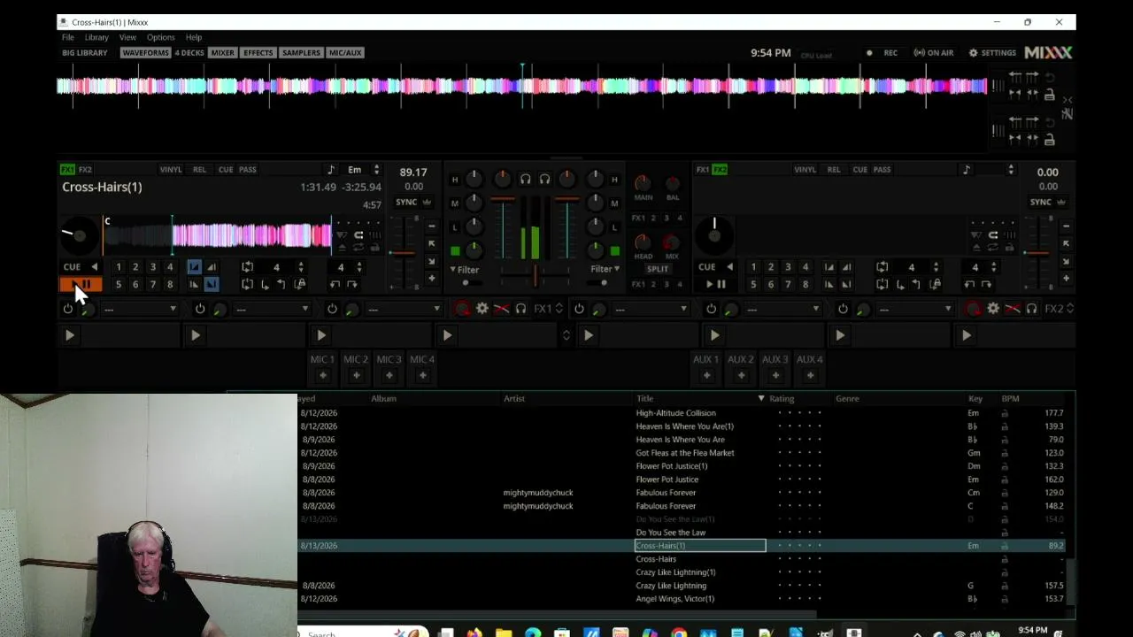Image resolution: width=1133 pixels, height=637 pixels.
Task: Open the View menu
Action: tap(127, 37)
